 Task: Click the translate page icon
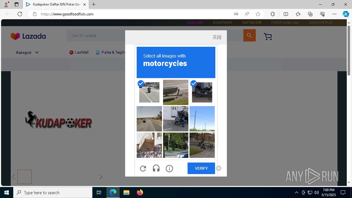tap(236, 14)
